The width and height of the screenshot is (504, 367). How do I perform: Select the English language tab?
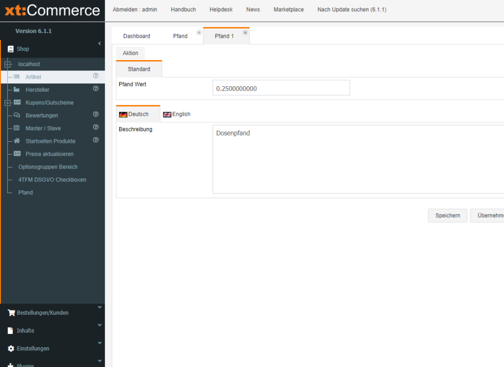point(177,114)
